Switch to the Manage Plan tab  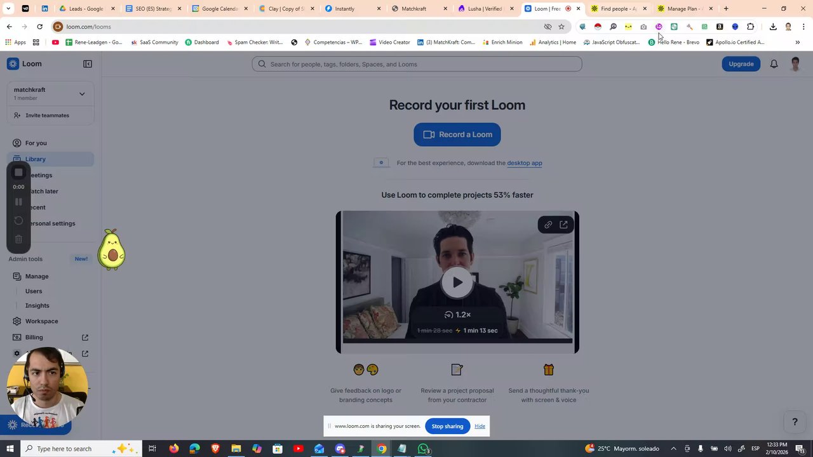(685, 9)
